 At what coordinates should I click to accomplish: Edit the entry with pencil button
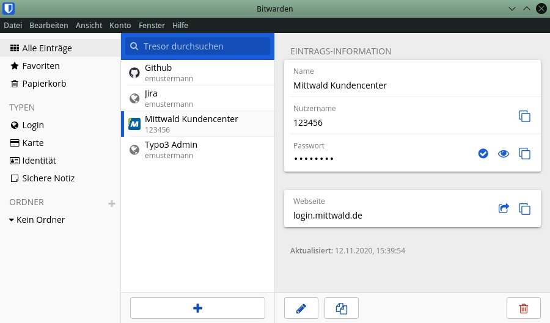[301, 308]
